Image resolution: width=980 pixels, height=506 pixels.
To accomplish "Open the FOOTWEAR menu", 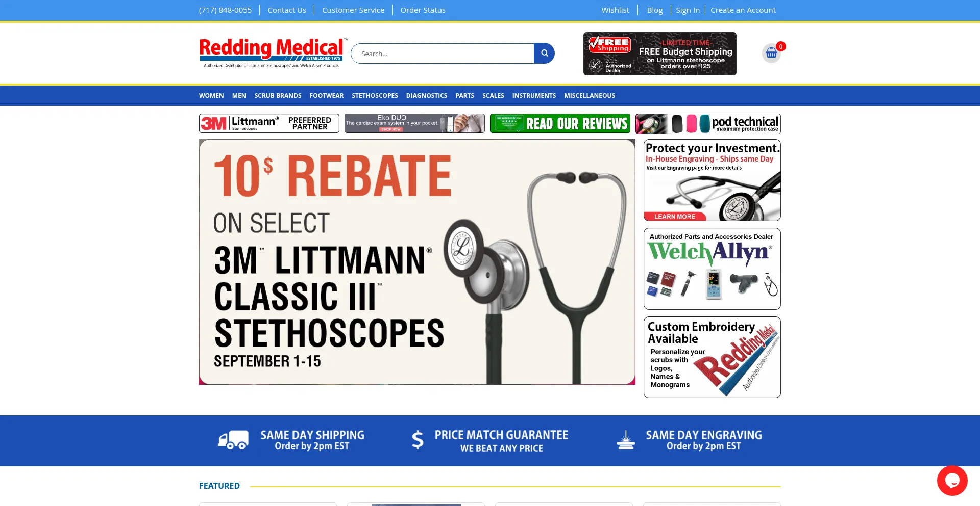I will click(x=326, y=96).
